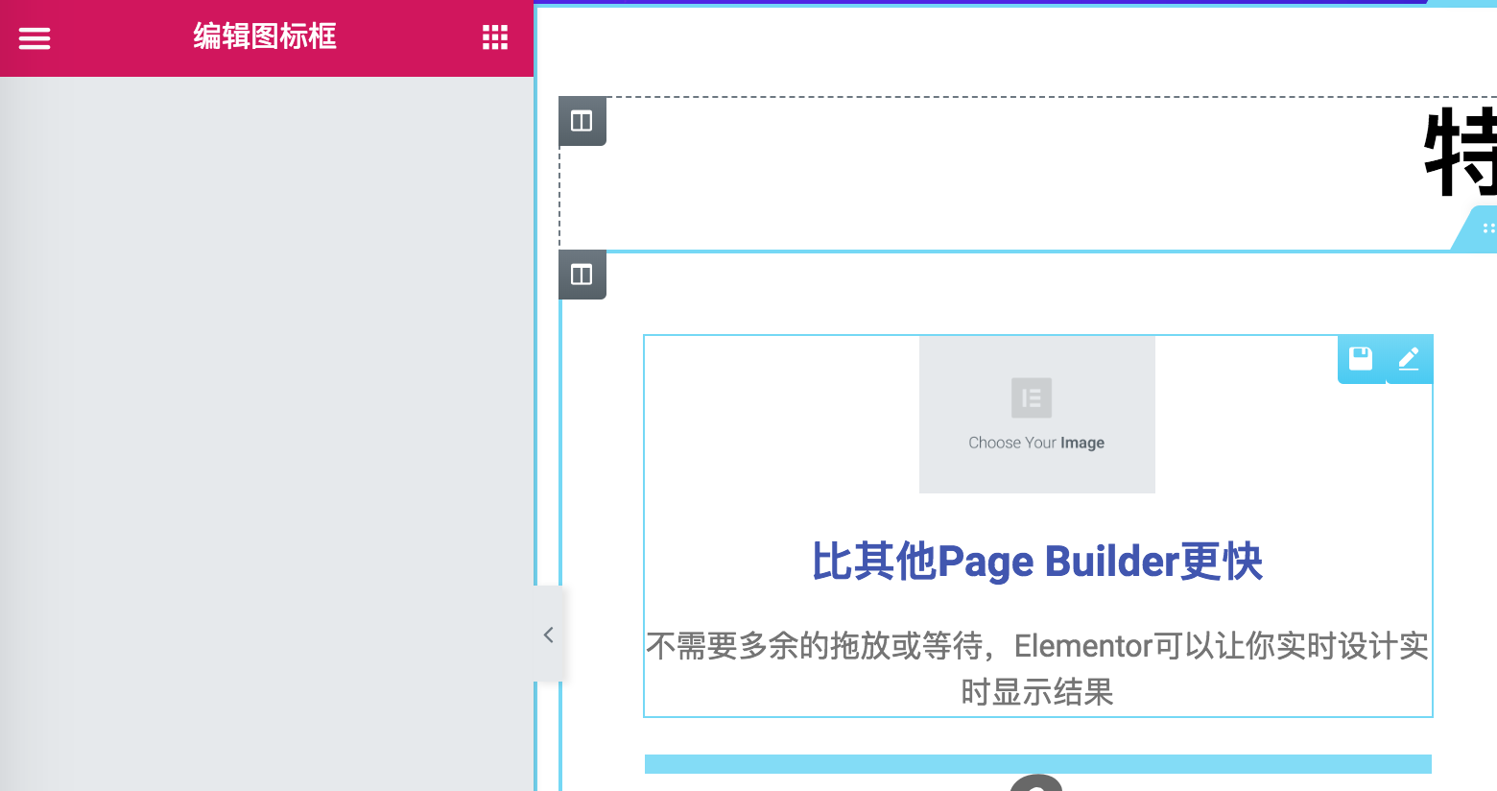Image resolution: width=1497 pixels, height=791 pixels.
Task: Click the top section column handle
Action: tap(582, 121)
